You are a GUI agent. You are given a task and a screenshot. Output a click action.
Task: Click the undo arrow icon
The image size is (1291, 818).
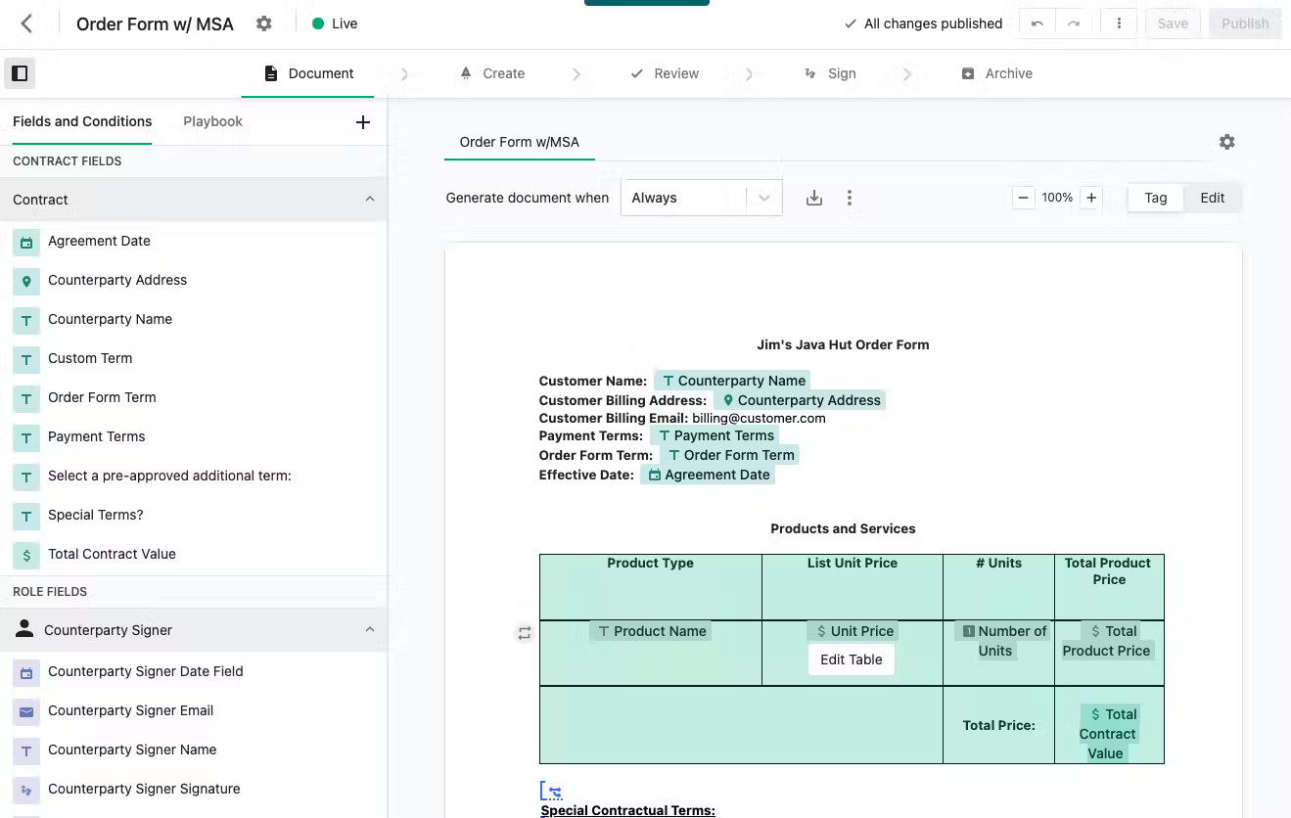(1037, 23)
